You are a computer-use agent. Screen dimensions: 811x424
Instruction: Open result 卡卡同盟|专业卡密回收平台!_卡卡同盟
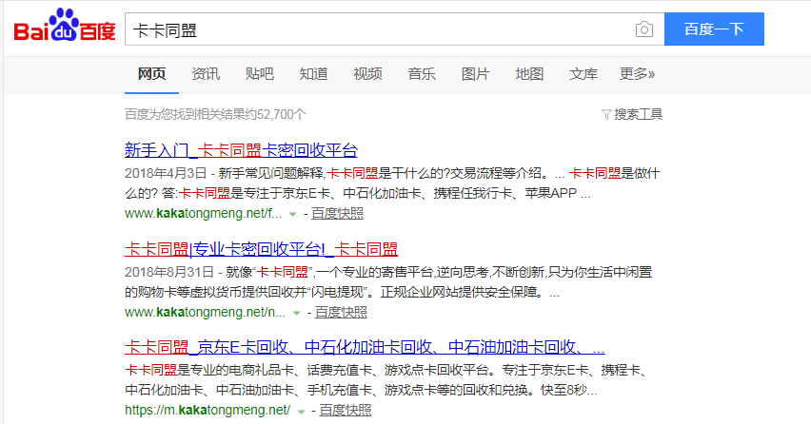[x=261, y=249]
